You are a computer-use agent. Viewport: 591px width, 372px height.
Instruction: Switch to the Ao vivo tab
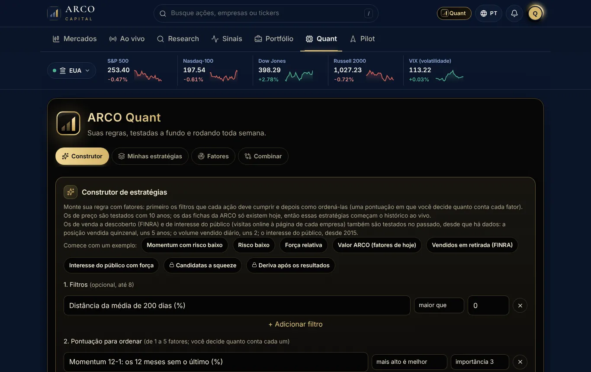[127, 39]
